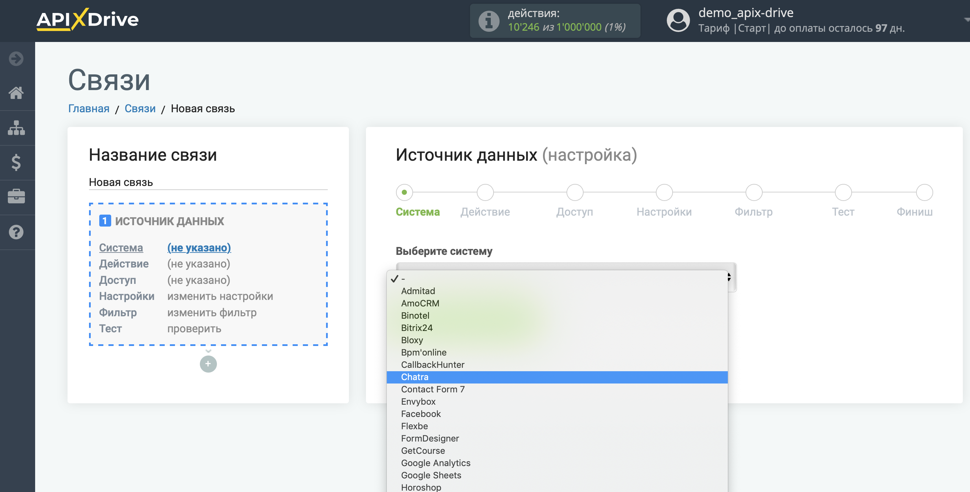Click the Действие label in source block

124,264
